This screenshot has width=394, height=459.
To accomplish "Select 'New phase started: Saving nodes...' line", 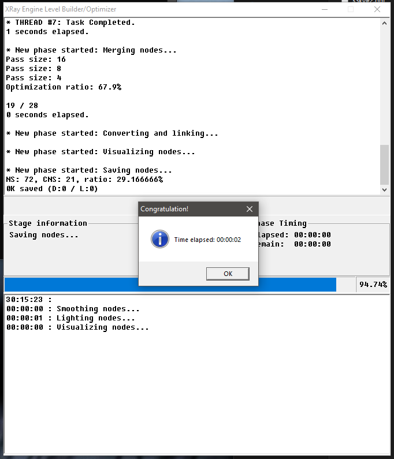I will 89,170.
